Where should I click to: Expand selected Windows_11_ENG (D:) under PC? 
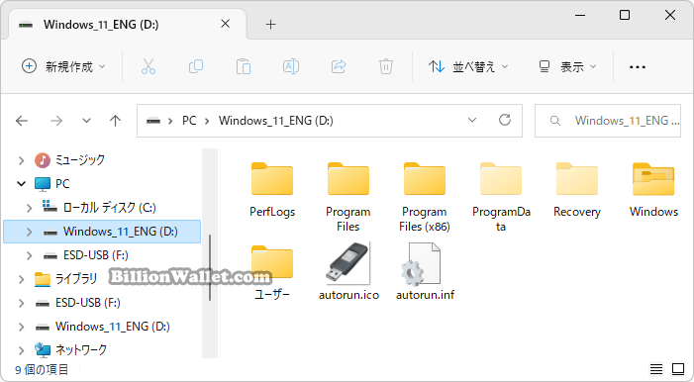(30, 232)
